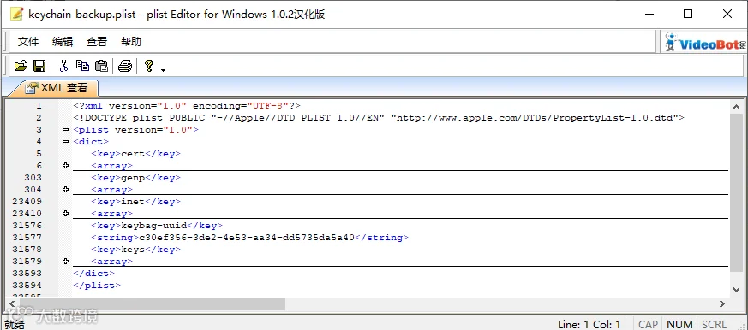The height and width of the screenshot is (330, 748).
Task: Paste using the clipboard icon
Action: point(101,66)
